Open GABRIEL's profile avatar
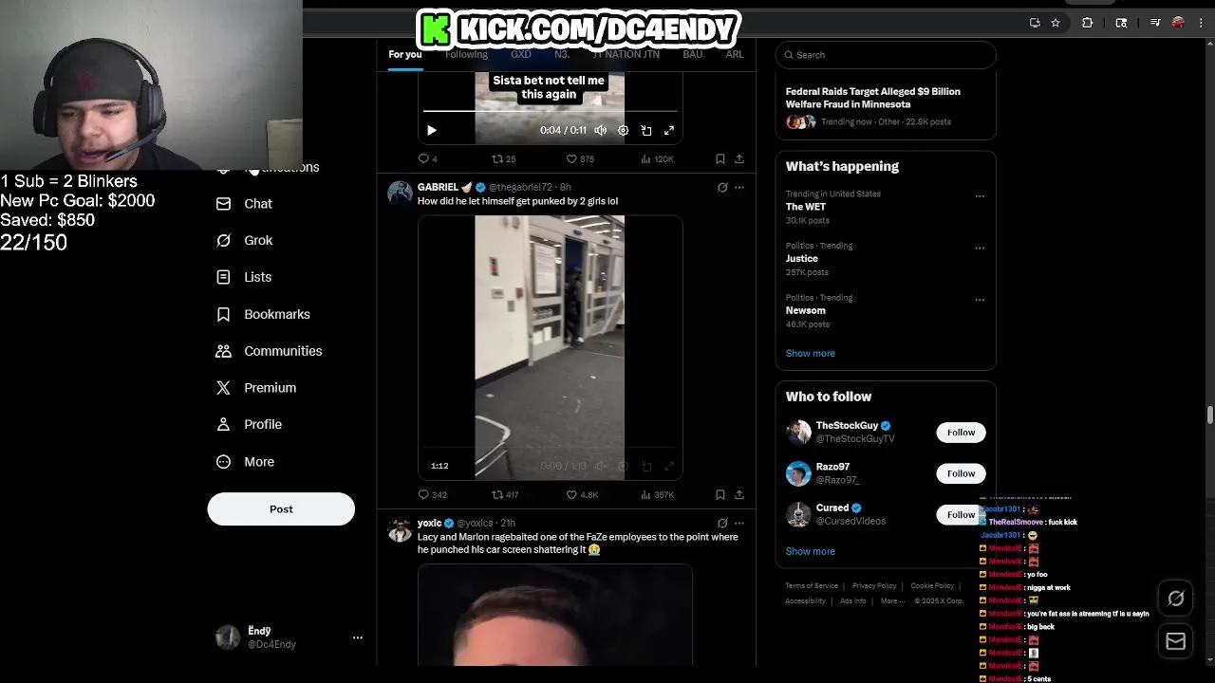Viewport: 1215px width, 683px height. coord(400,193)
